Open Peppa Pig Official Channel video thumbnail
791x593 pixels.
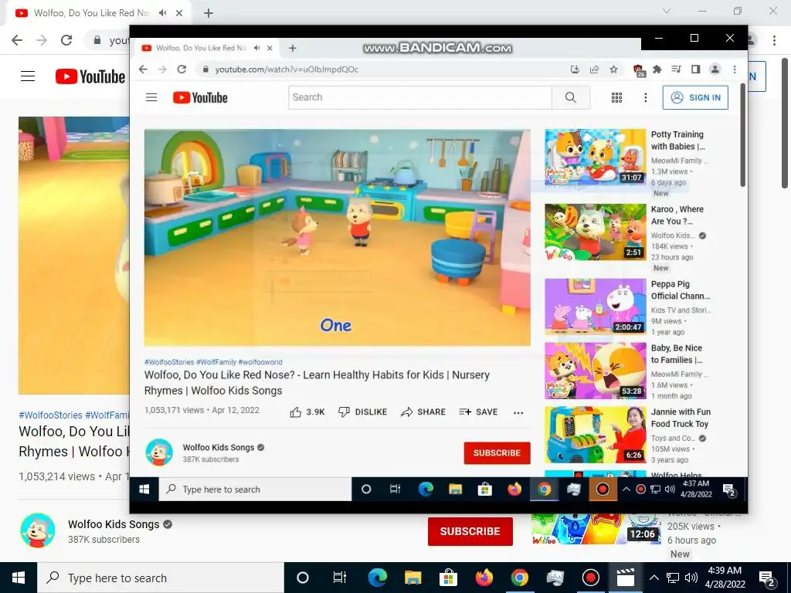(x=596, y=307)
